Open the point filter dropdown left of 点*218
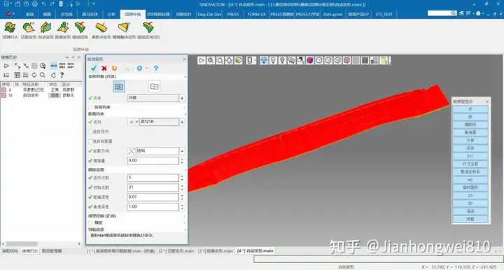The width and height of the screenshot is (504, 270). pos(137,122)
